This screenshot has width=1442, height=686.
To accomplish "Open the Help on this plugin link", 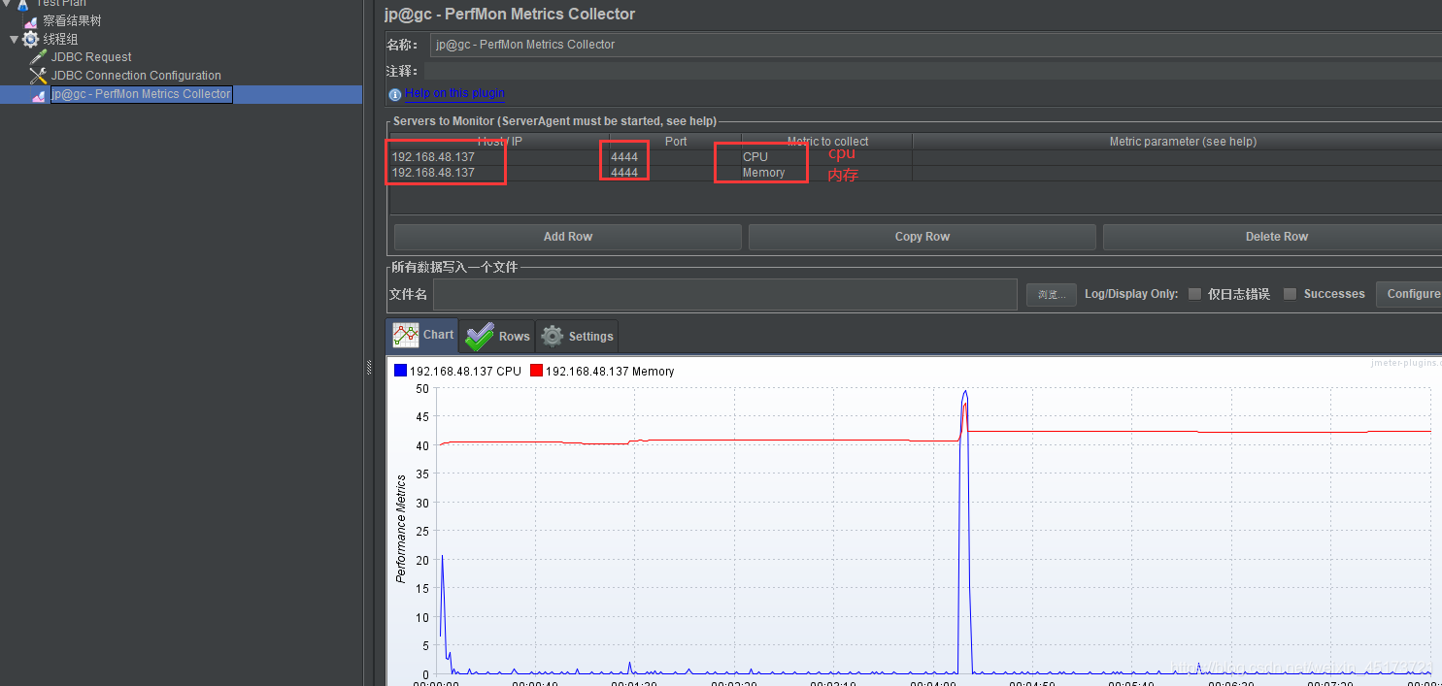I will pyautogui.click(x=455, y=93).
